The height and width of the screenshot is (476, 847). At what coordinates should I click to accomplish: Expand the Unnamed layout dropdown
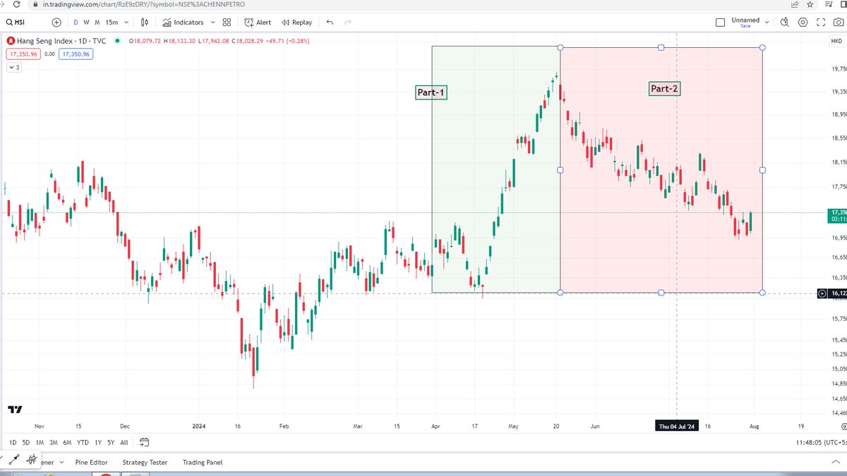click(767, 22)
